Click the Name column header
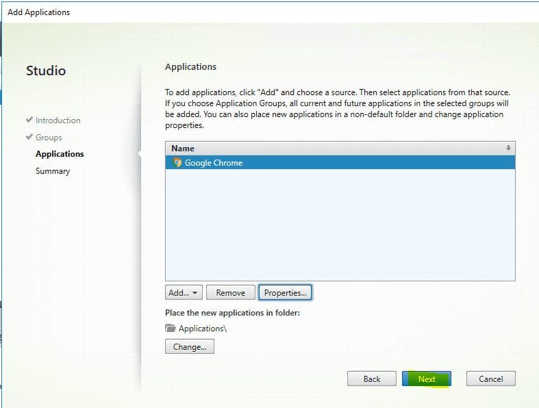Screen dimensions: 539x408 tap(340, 148)
